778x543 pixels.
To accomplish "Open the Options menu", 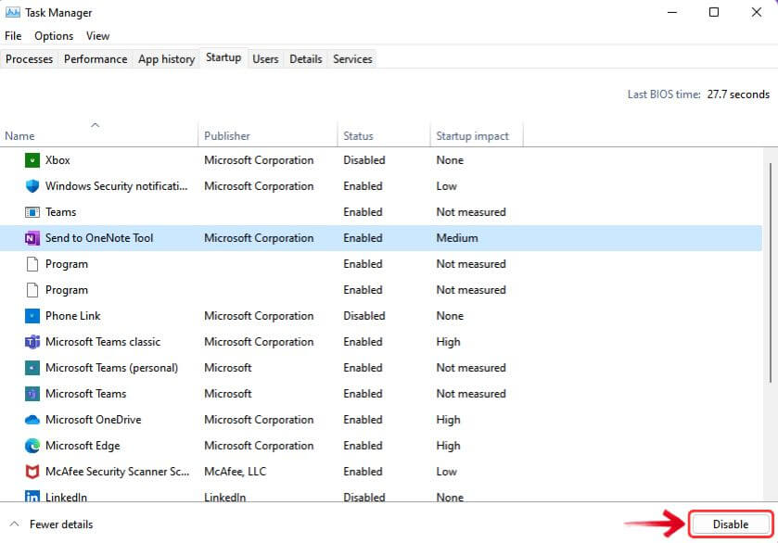I will [x=53, y=35].
